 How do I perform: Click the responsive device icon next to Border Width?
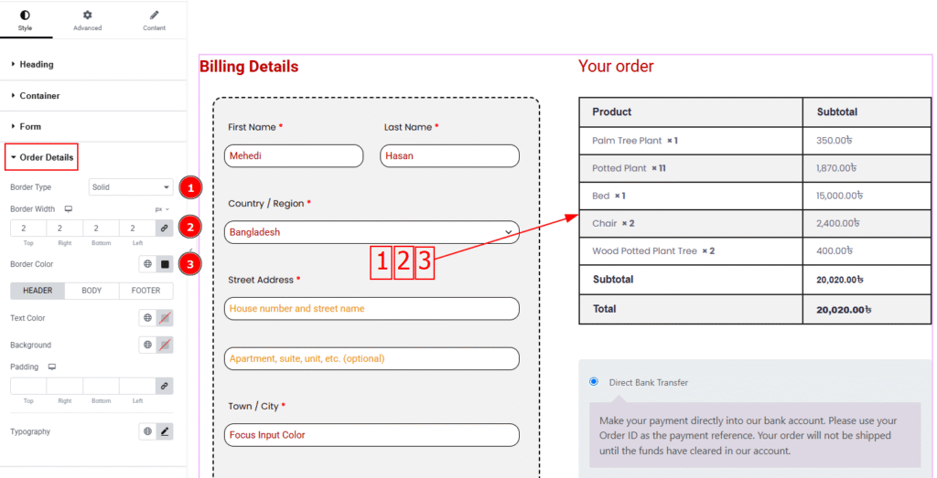68,209
